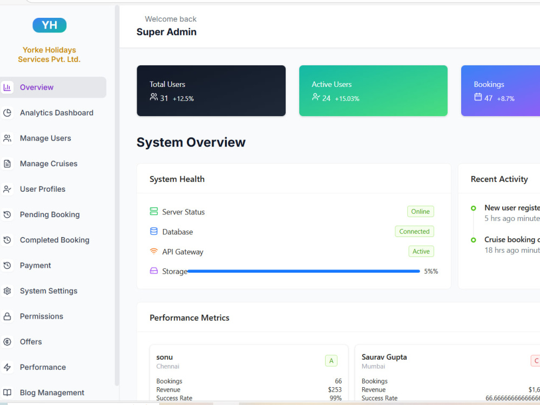The image size is (540, 405).
Task: Click the Manage Cruises document icon
Action: pos(7,164)
